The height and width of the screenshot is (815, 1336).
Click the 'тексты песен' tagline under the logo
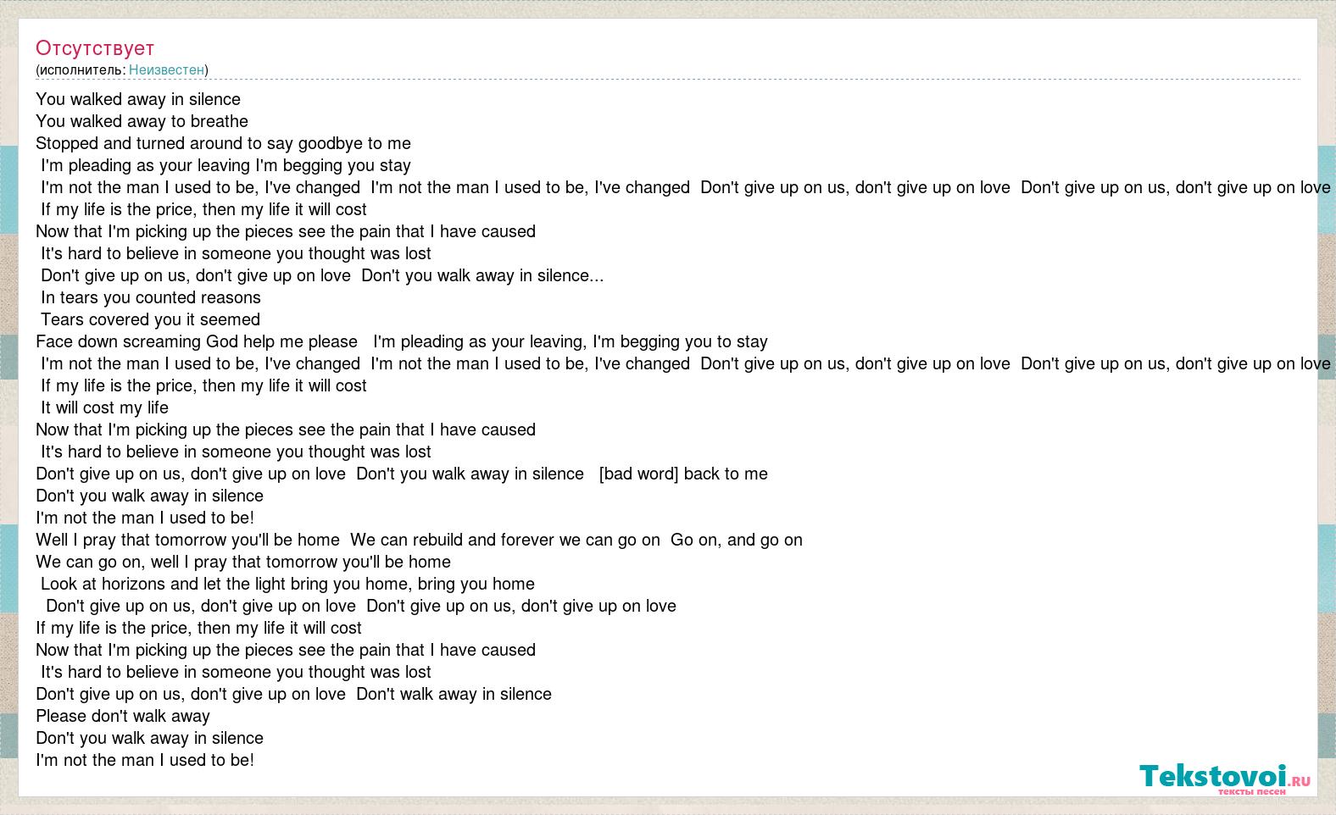pyautogui.click(x=1252, y=791)
